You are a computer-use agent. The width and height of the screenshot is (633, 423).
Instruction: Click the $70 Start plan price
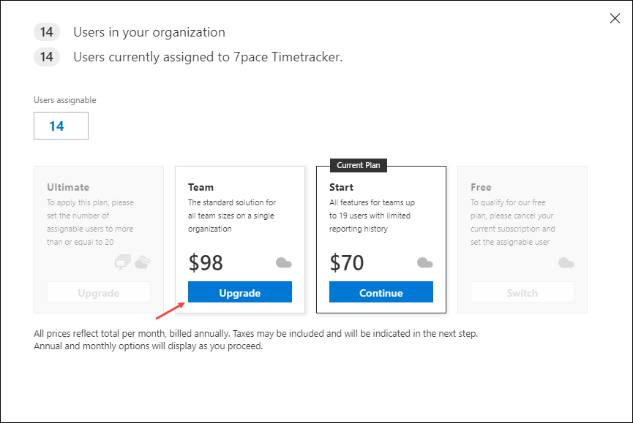347,263
